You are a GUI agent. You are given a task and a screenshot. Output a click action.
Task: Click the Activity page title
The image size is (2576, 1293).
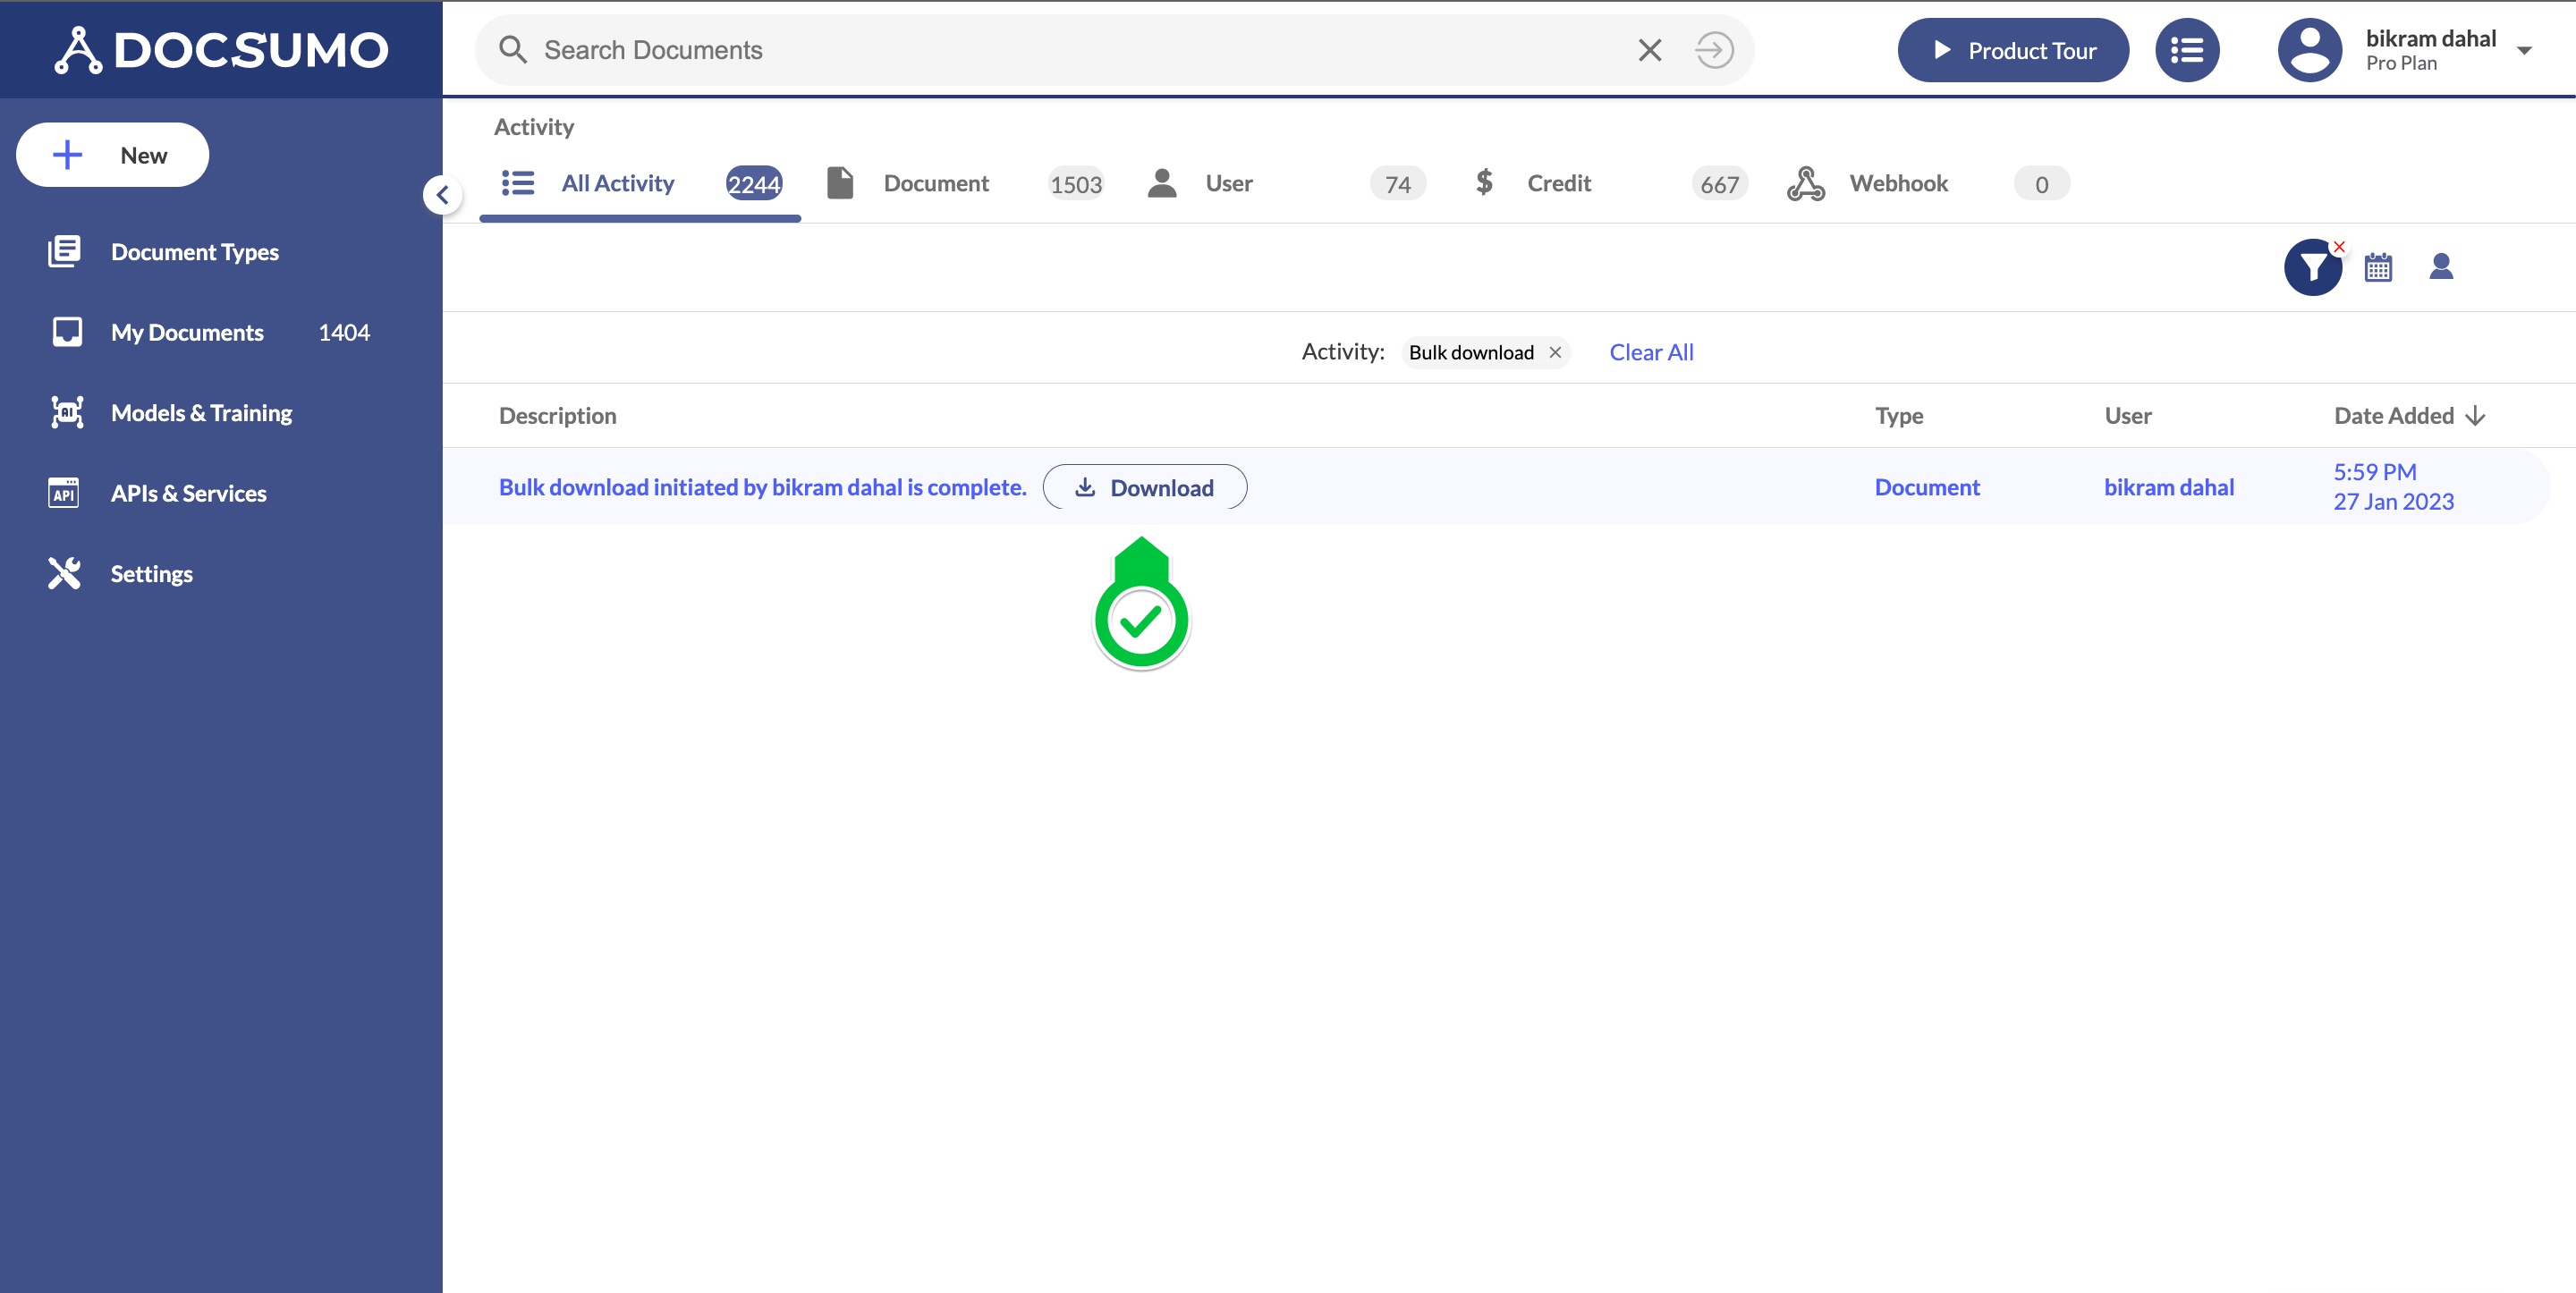point(534,127)
